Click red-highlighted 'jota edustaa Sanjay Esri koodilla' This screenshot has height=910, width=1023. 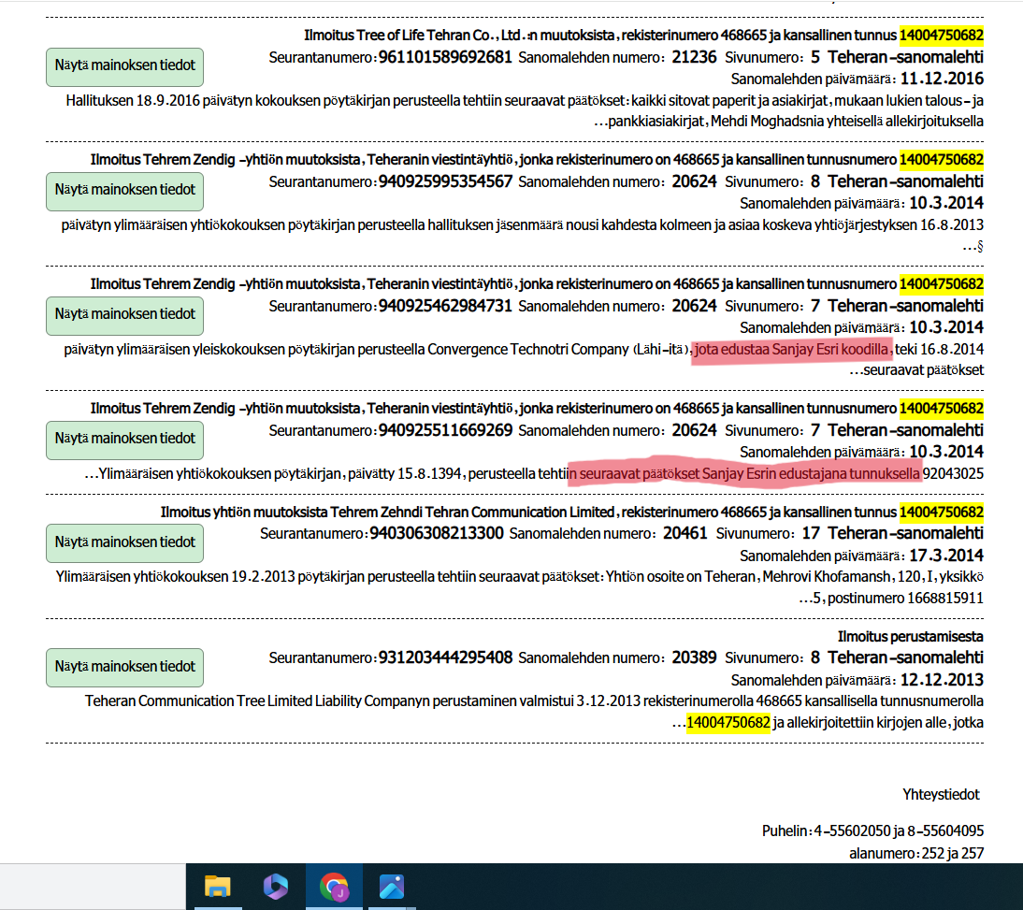coord(791,350)
